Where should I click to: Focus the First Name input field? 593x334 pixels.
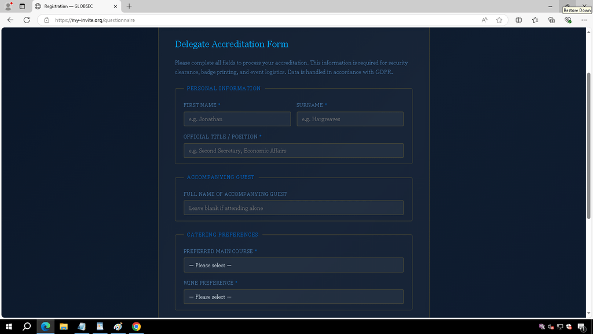[x=237, y=119]
